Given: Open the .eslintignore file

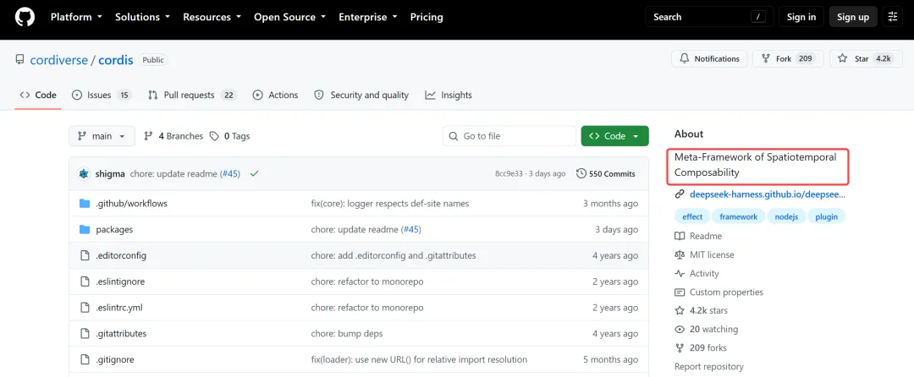Looking at the screenshot, I should 120,281.
